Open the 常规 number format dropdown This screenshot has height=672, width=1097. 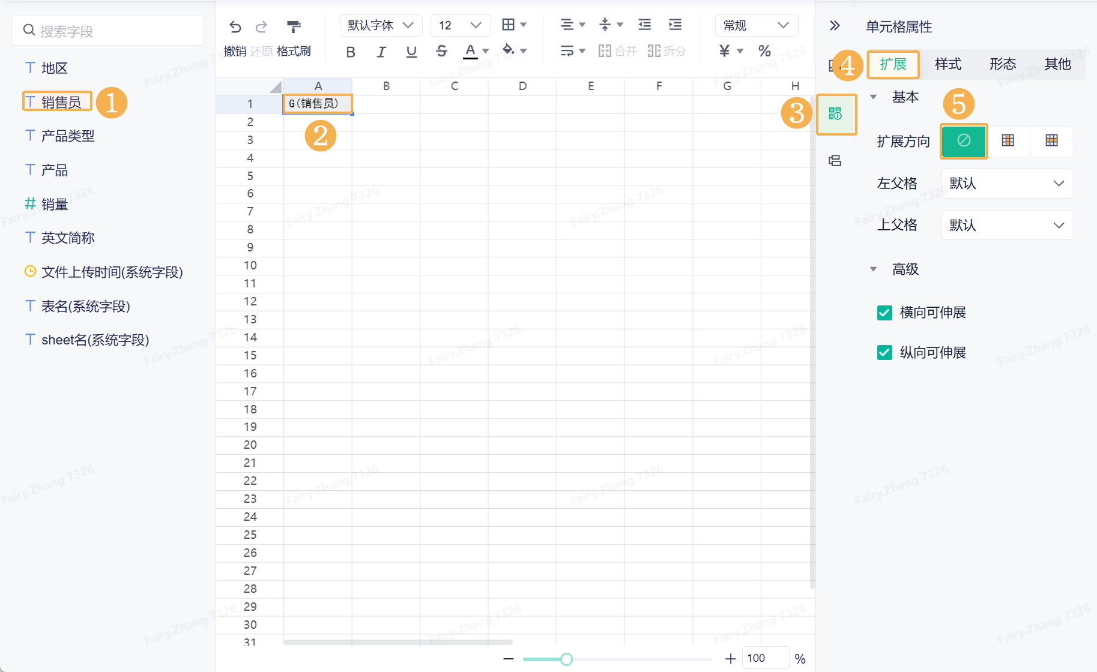[x=757, y=25]
